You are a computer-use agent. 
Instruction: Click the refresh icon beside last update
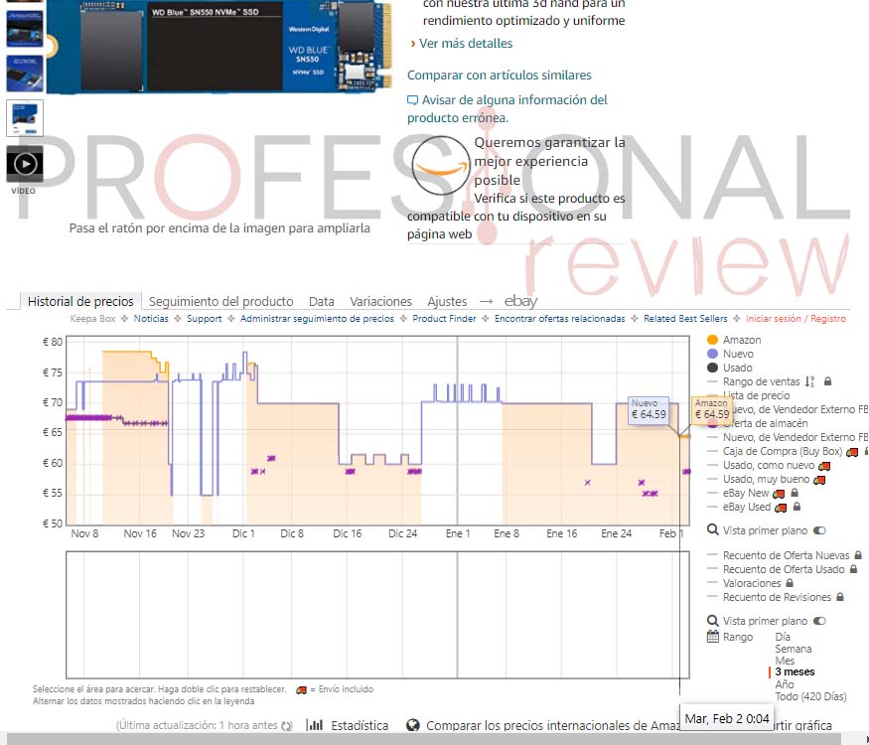287,726
